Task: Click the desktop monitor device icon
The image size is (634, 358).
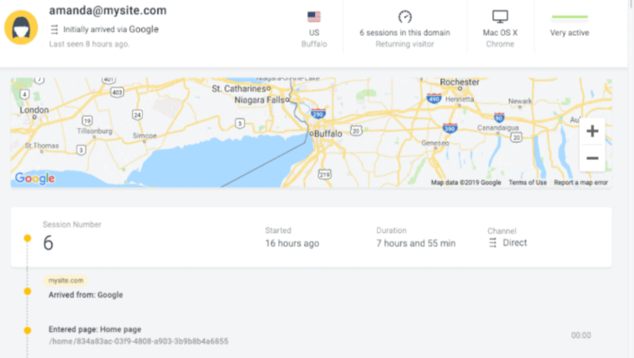Action: coord(500,17)
